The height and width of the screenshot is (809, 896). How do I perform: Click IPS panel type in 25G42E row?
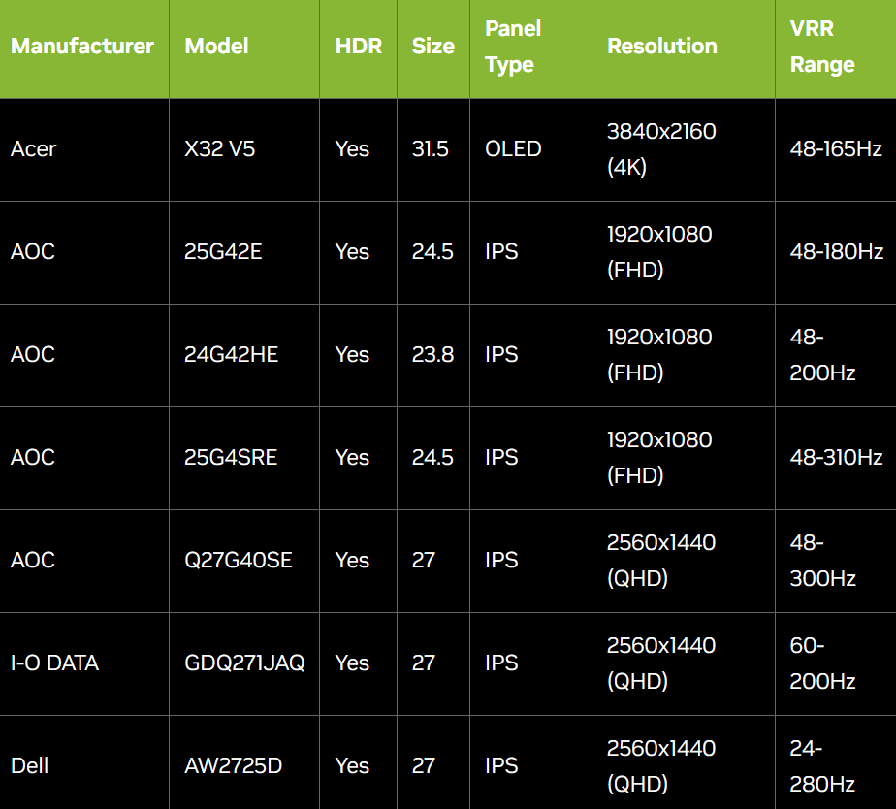click(x=501, y=252)
